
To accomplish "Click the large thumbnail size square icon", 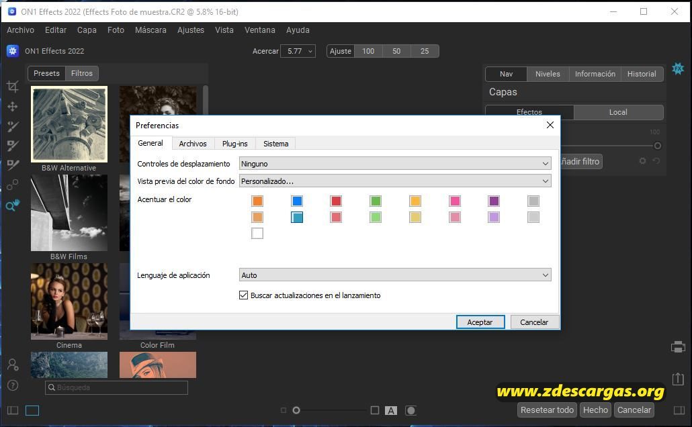I will (x=375, y=410).
